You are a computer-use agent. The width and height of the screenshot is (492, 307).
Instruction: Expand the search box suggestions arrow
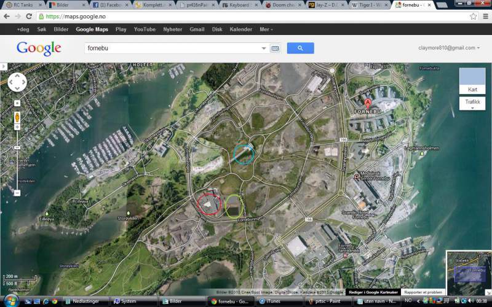click(x=264, y=48)
